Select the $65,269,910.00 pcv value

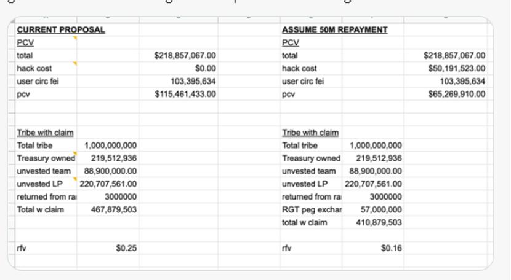457,94
